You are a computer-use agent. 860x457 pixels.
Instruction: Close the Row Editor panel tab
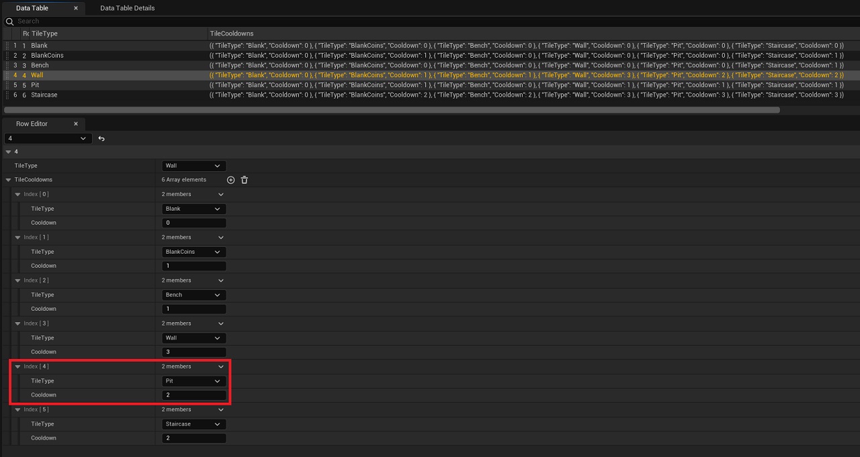point(75,124)
